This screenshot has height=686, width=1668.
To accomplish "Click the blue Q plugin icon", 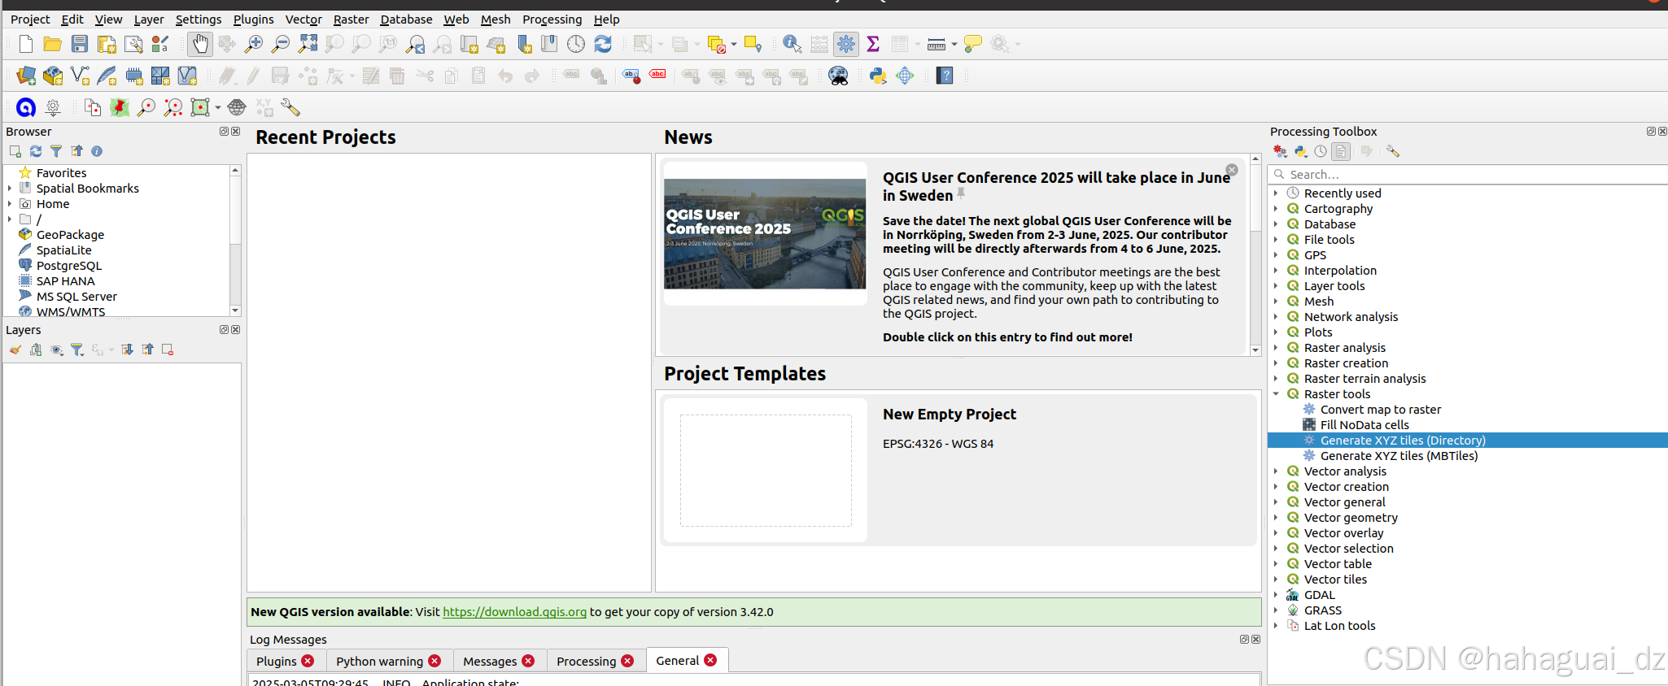I will (26, 107).
